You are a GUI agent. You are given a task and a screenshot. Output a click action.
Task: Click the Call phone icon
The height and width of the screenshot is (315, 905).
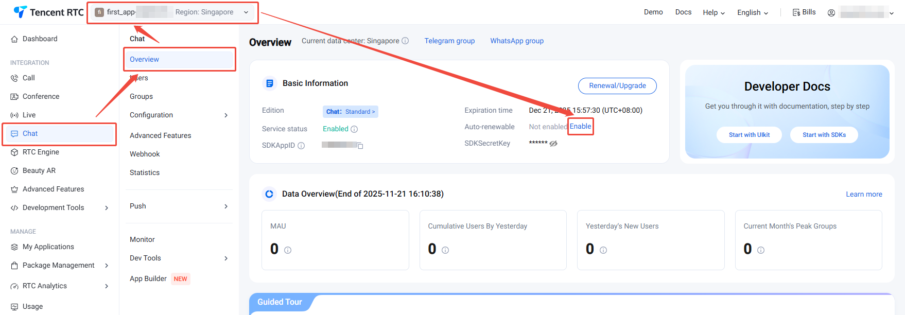point(14,78)
